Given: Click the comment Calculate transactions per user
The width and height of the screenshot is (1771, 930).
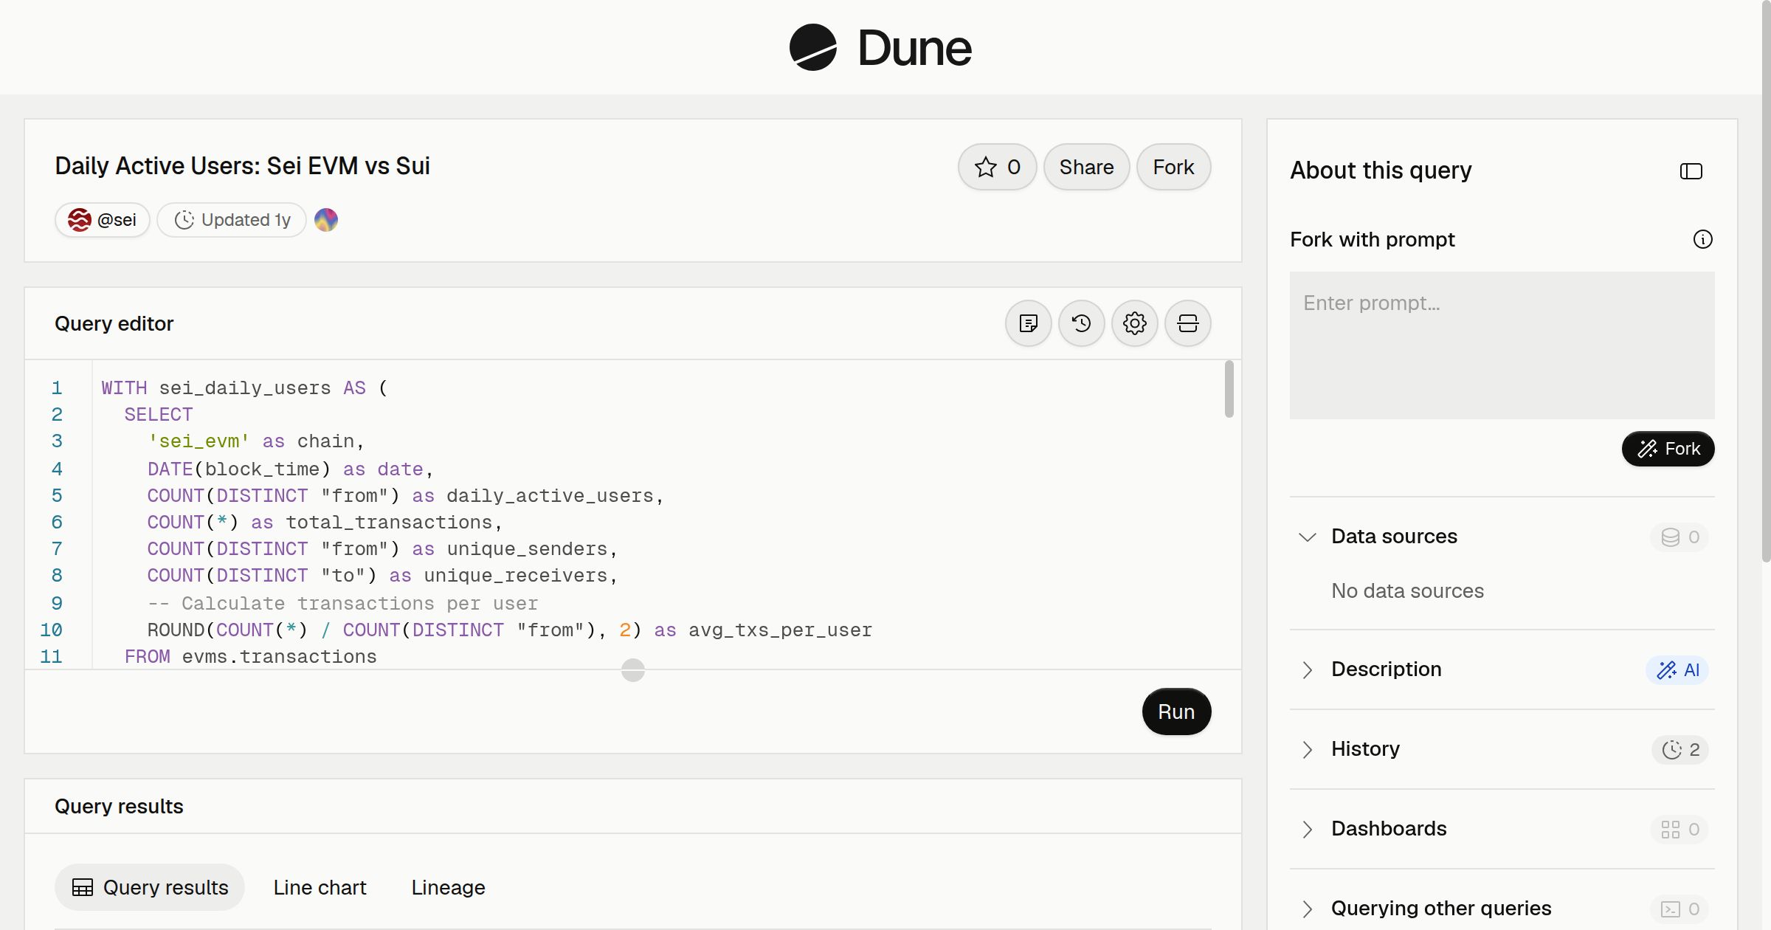Looking at the screenshot, I should point(343,603).
